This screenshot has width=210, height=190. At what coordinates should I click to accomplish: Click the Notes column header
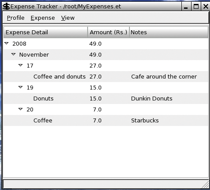point(169,32)
